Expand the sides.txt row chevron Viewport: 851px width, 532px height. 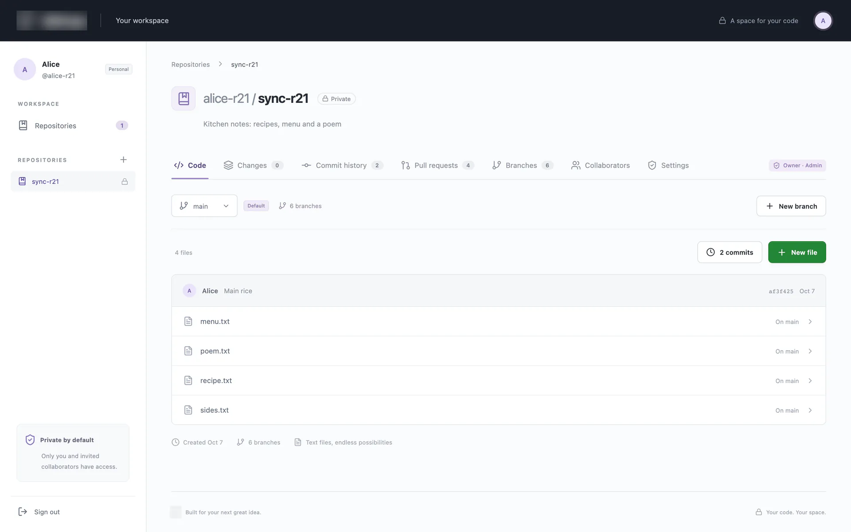coord(810,410)
